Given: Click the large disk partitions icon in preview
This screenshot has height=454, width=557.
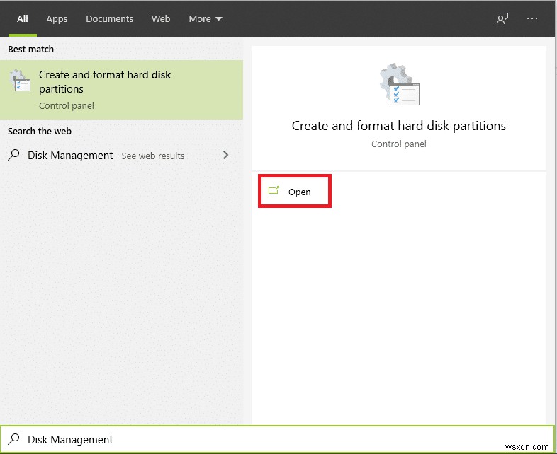Looking at the screenshot, I should 399,84.
